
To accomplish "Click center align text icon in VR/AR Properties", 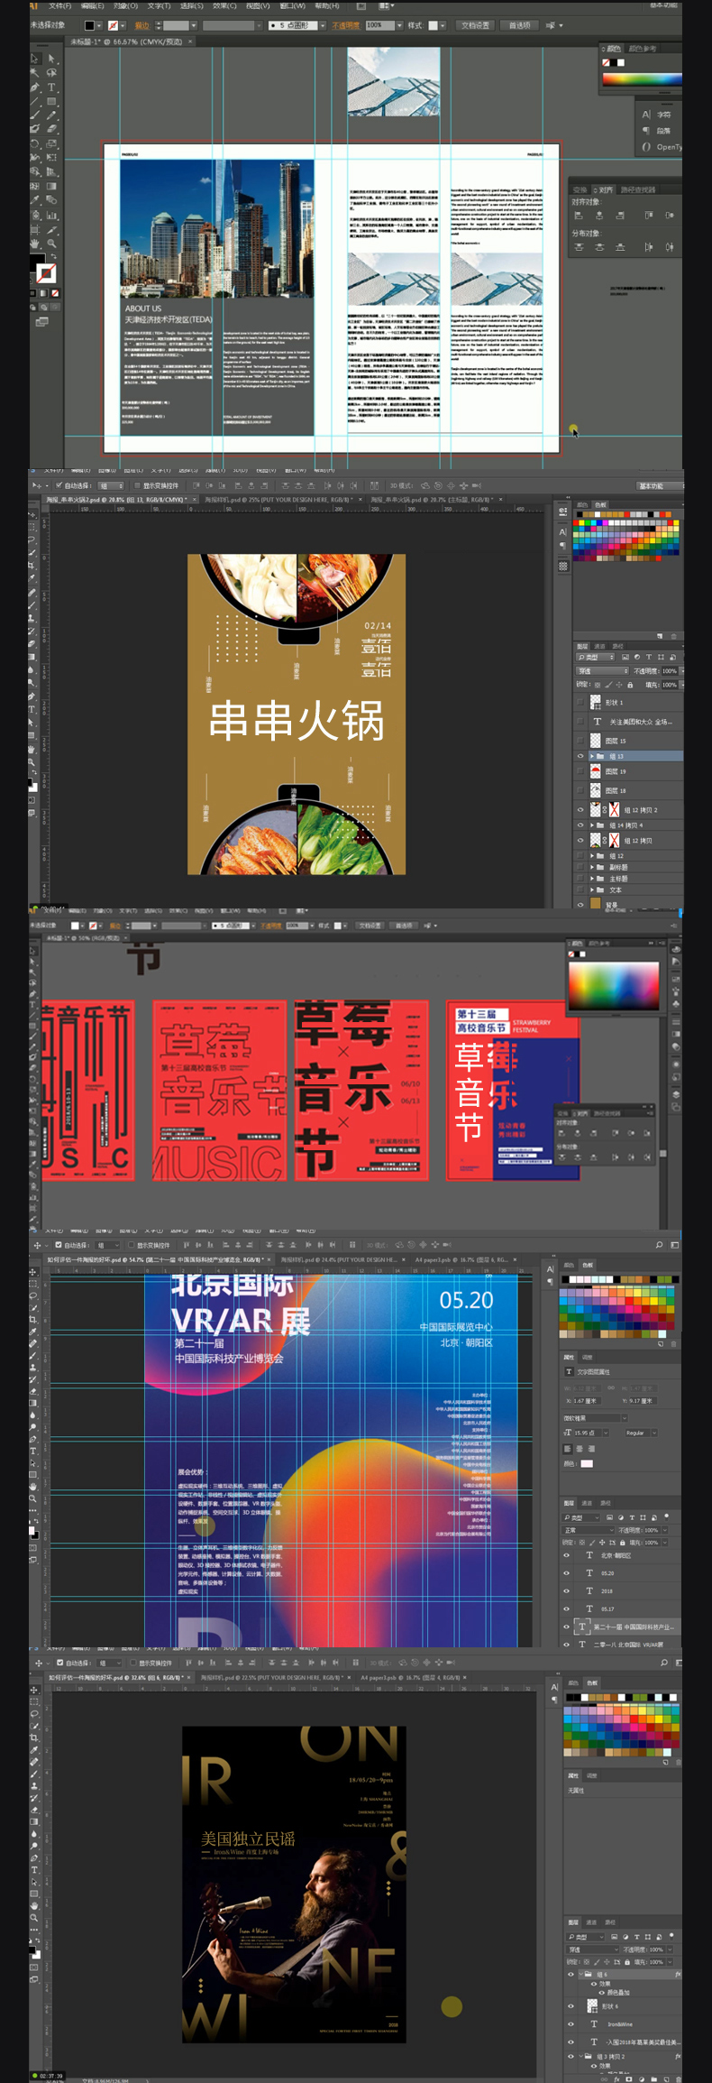I will pos(579,1449).
